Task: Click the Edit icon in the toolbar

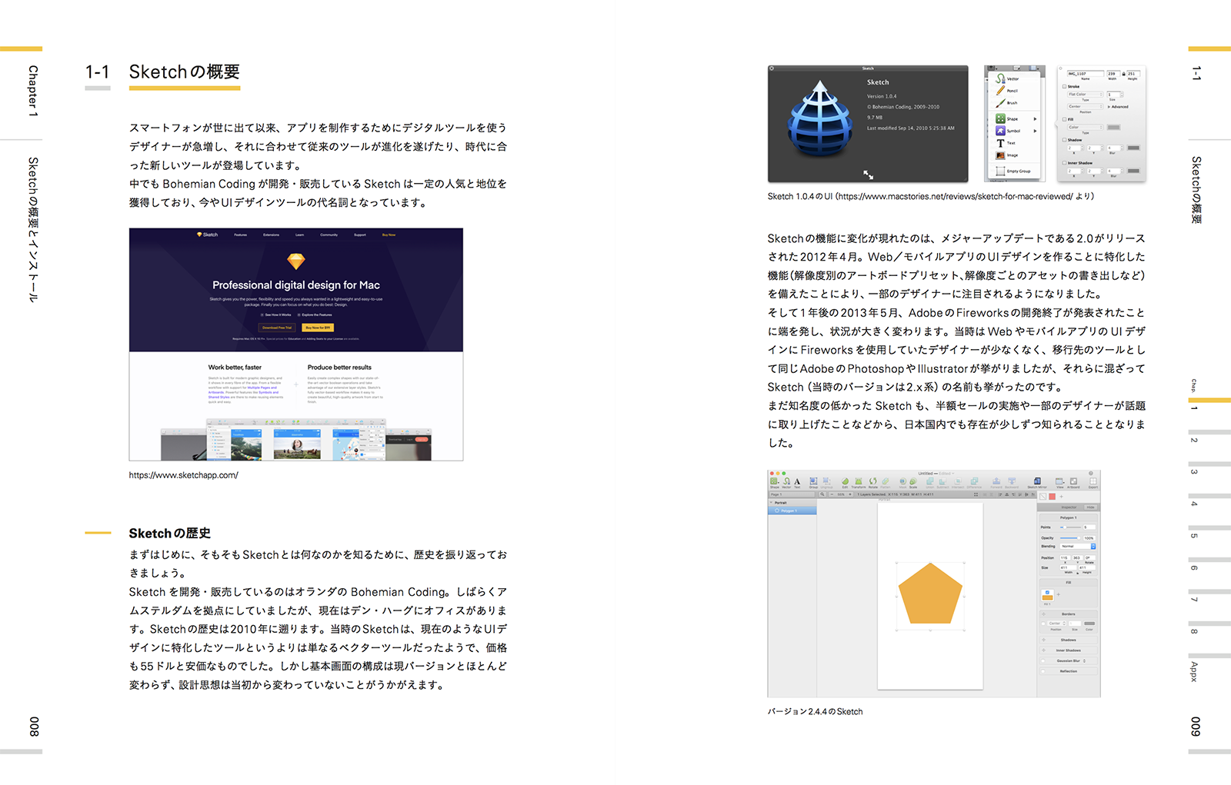Action: click(845, 481)
